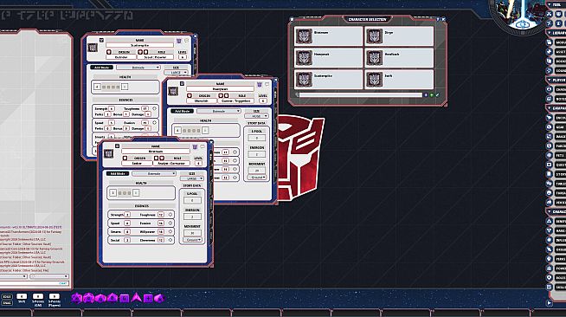The height and width of the screenshot is (317, 566).
Task: Click the S-Points (Players) counter box
Action: 55,296
